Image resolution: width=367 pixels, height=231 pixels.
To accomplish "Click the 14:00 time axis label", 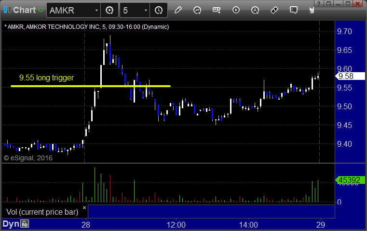I will click(x=248, y=225).
